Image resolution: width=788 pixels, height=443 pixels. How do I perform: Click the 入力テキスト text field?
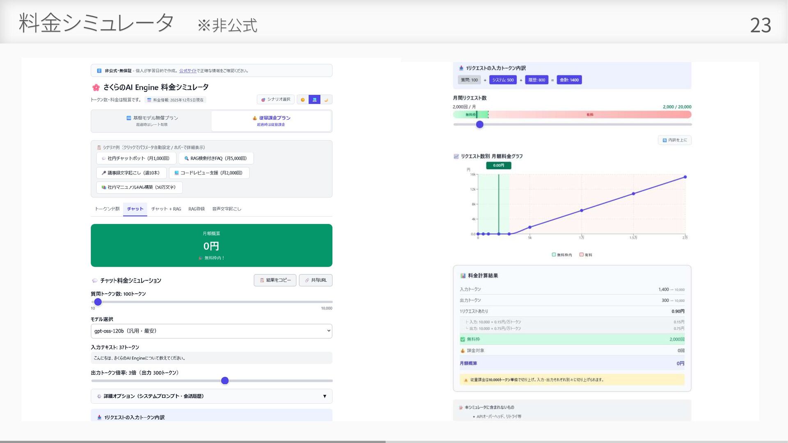click(x=211, y=358)
